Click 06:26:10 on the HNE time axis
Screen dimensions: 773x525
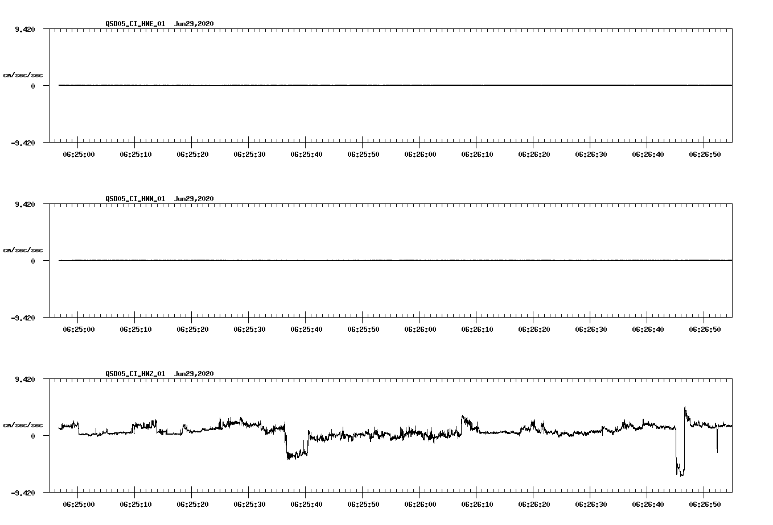(477, 154)
